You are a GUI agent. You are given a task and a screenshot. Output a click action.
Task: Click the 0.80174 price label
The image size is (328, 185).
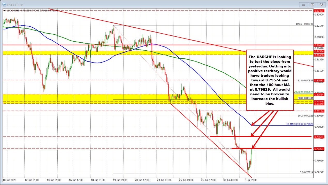(x=319, y=111)
